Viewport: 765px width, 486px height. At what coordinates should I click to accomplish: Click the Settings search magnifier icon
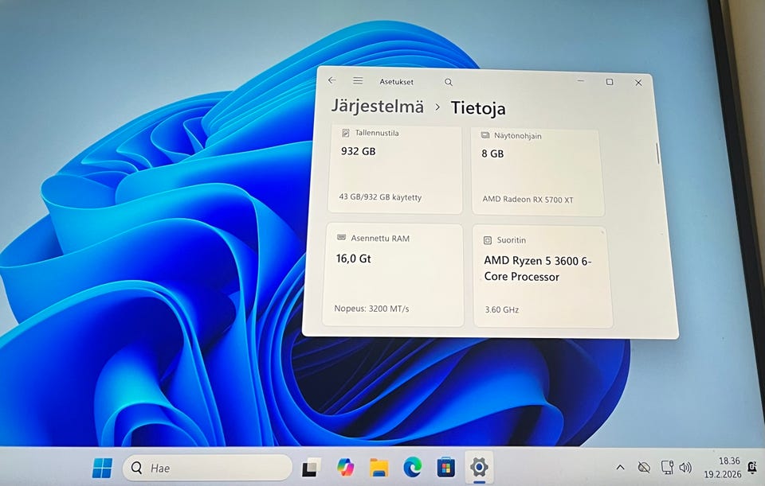(449, 82)
